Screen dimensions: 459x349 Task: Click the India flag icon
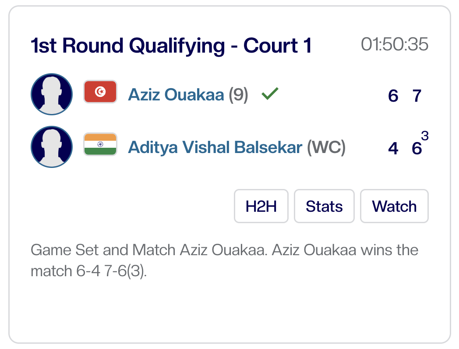click(100, 144)
